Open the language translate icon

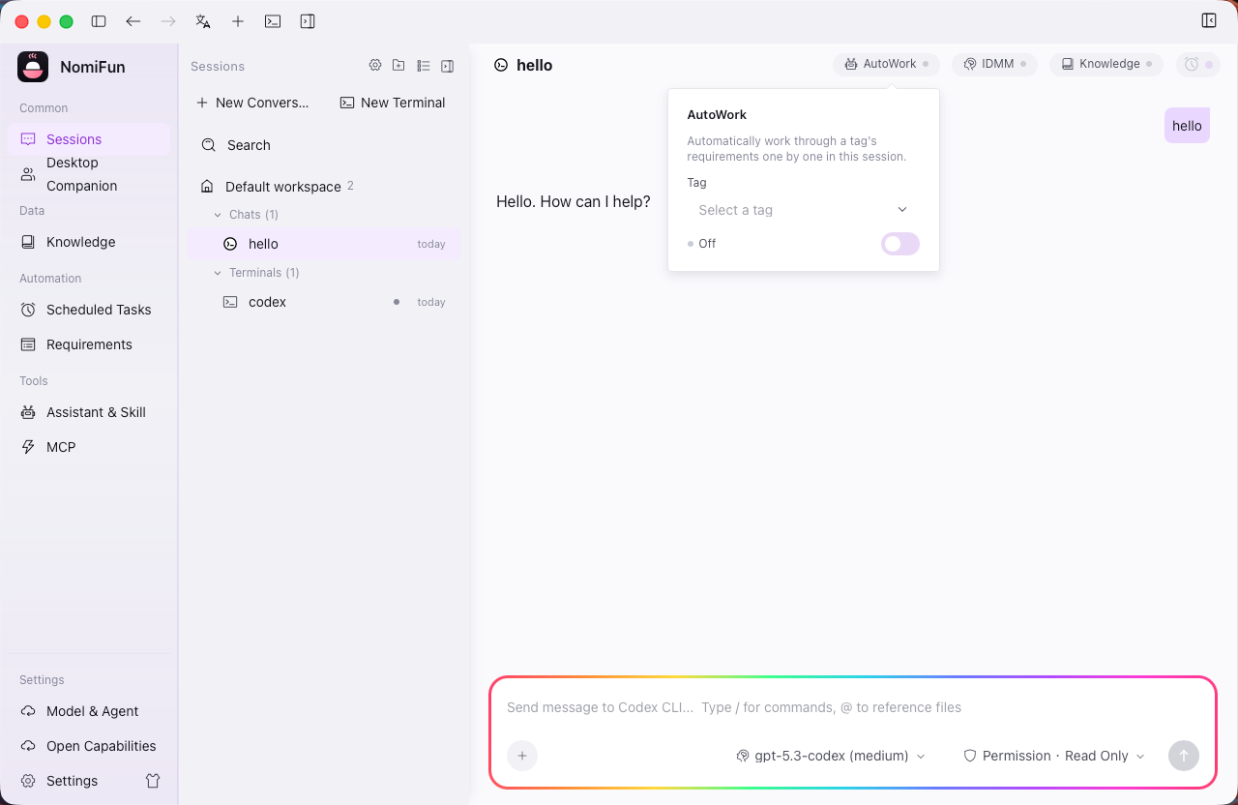point(203,21)
